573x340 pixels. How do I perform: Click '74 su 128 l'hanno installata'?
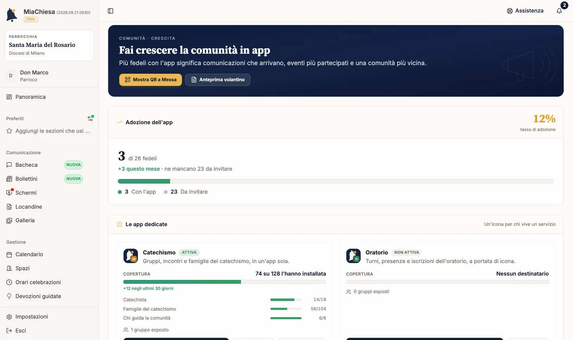[291, 274]
